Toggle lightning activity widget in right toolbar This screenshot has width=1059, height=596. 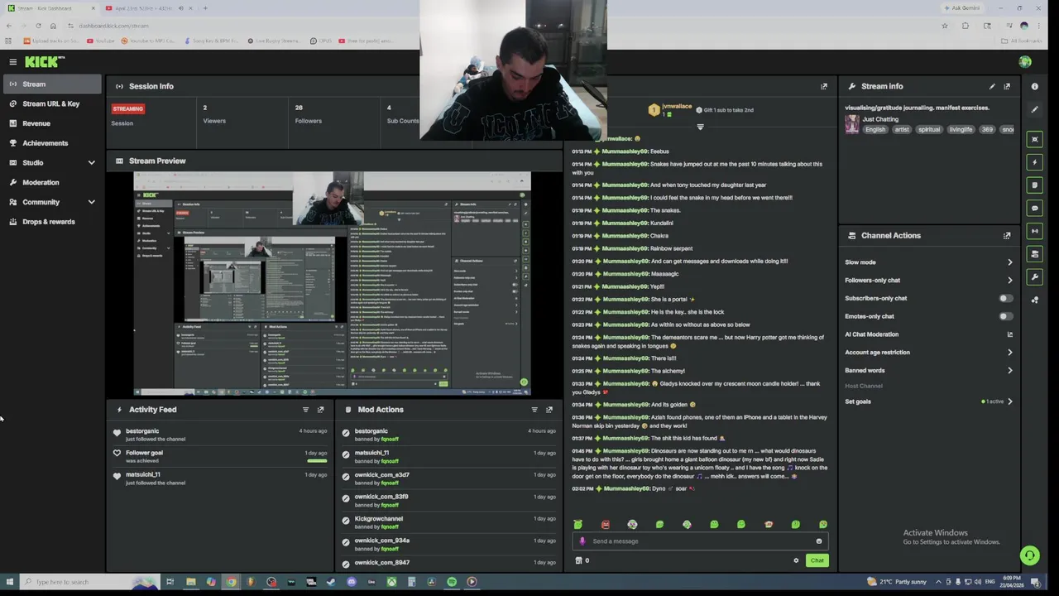(1034, 162)
